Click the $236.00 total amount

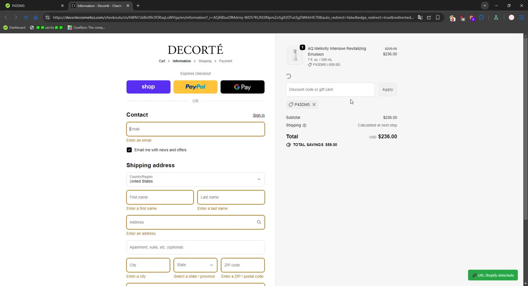click(x=388, y=136)
